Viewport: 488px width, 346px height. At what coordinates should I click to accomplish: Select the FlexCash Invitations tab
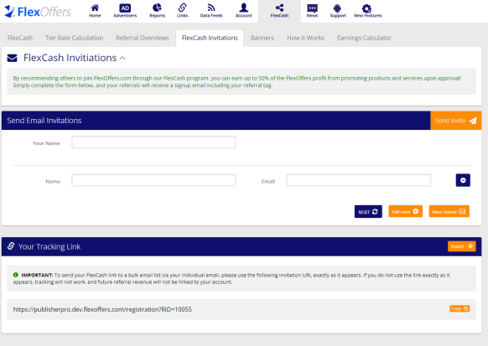210,38
